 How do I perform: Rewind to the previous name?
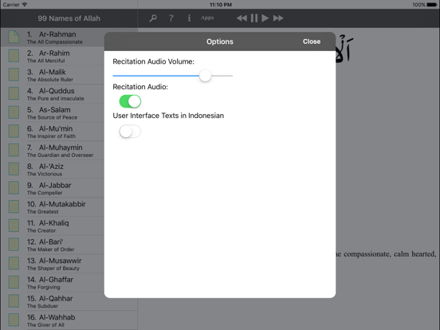[x=242, y=18]
